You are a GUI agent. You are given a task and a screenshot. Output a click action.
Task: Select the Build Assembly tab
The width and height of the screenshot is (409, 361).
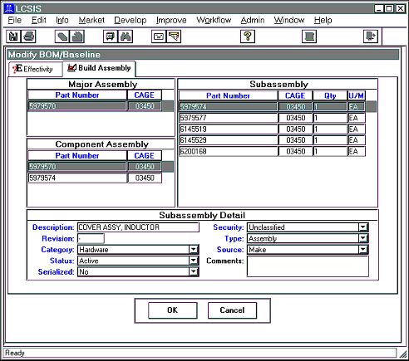pyautogui.click(x=99, y=68)
